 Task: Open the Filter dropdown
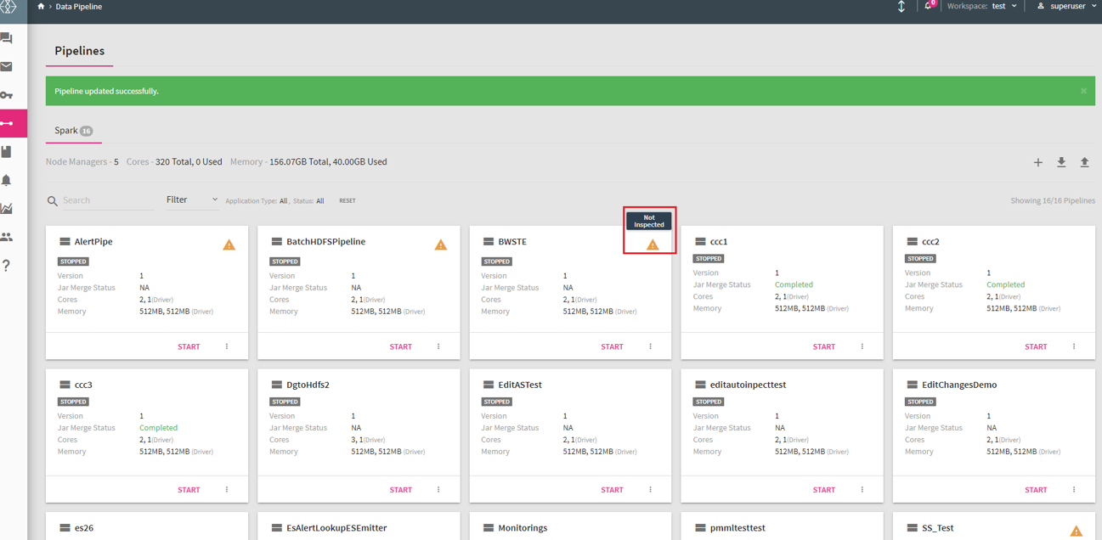192,200
